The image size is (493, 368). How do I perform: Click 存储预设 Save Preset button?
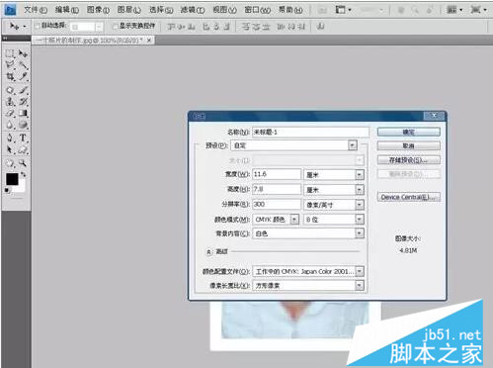409,160
